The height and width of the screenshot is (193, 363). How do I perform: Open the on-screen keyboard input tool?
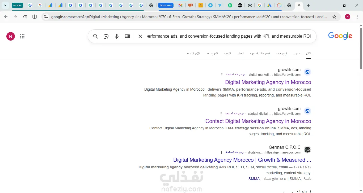click(127, 36)
